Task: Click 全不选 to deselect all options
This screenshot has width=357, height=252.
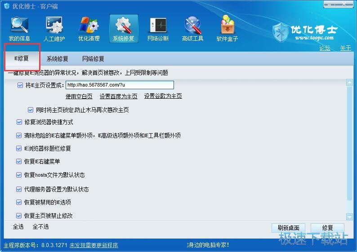Action: coord(40,226)
